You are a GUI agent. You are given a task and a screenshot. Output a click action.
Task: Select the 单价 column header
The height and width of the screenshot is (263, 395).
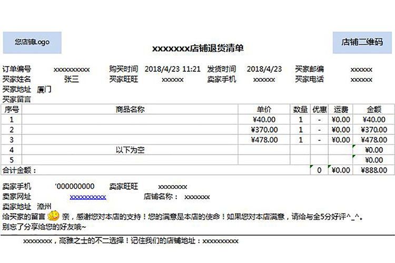pos(264,109)
